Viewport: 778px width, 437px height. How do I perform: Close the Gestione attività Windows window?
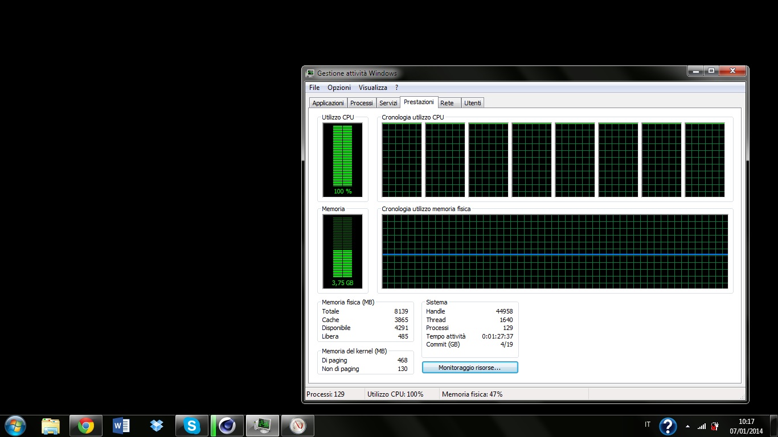(x=732, y=71)
